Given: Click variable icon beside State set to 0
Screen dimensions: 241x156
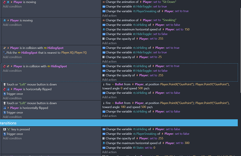Looking at the screenshot, I should (x=103, y=147).
